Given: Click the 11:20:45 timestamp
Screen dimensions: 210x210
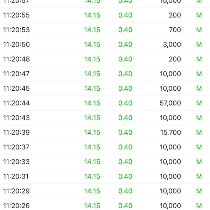Looking at the screenshot, I should (16, 89).
